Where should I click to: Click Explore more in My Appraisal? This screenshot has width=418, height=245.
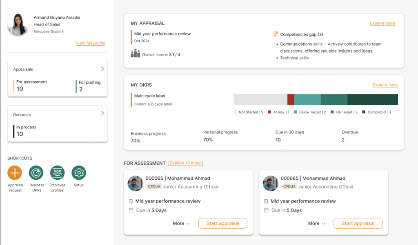point(382,23)
